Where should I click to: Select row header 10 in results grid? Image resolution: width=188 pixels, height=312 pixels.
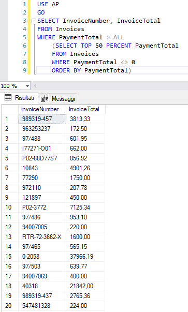(10, 207)
